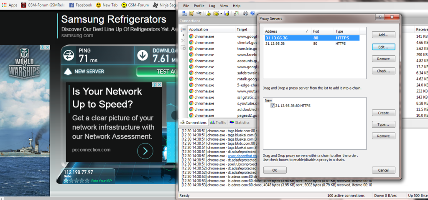Click the Target column header
The width and height of the screenshot is (428, 200).
pyautogui.click(x=246, y=30)
